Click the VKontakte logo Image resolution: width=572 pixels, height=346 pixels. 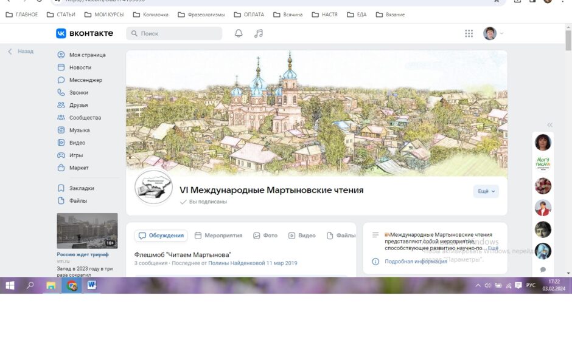[x=85, y=33]
